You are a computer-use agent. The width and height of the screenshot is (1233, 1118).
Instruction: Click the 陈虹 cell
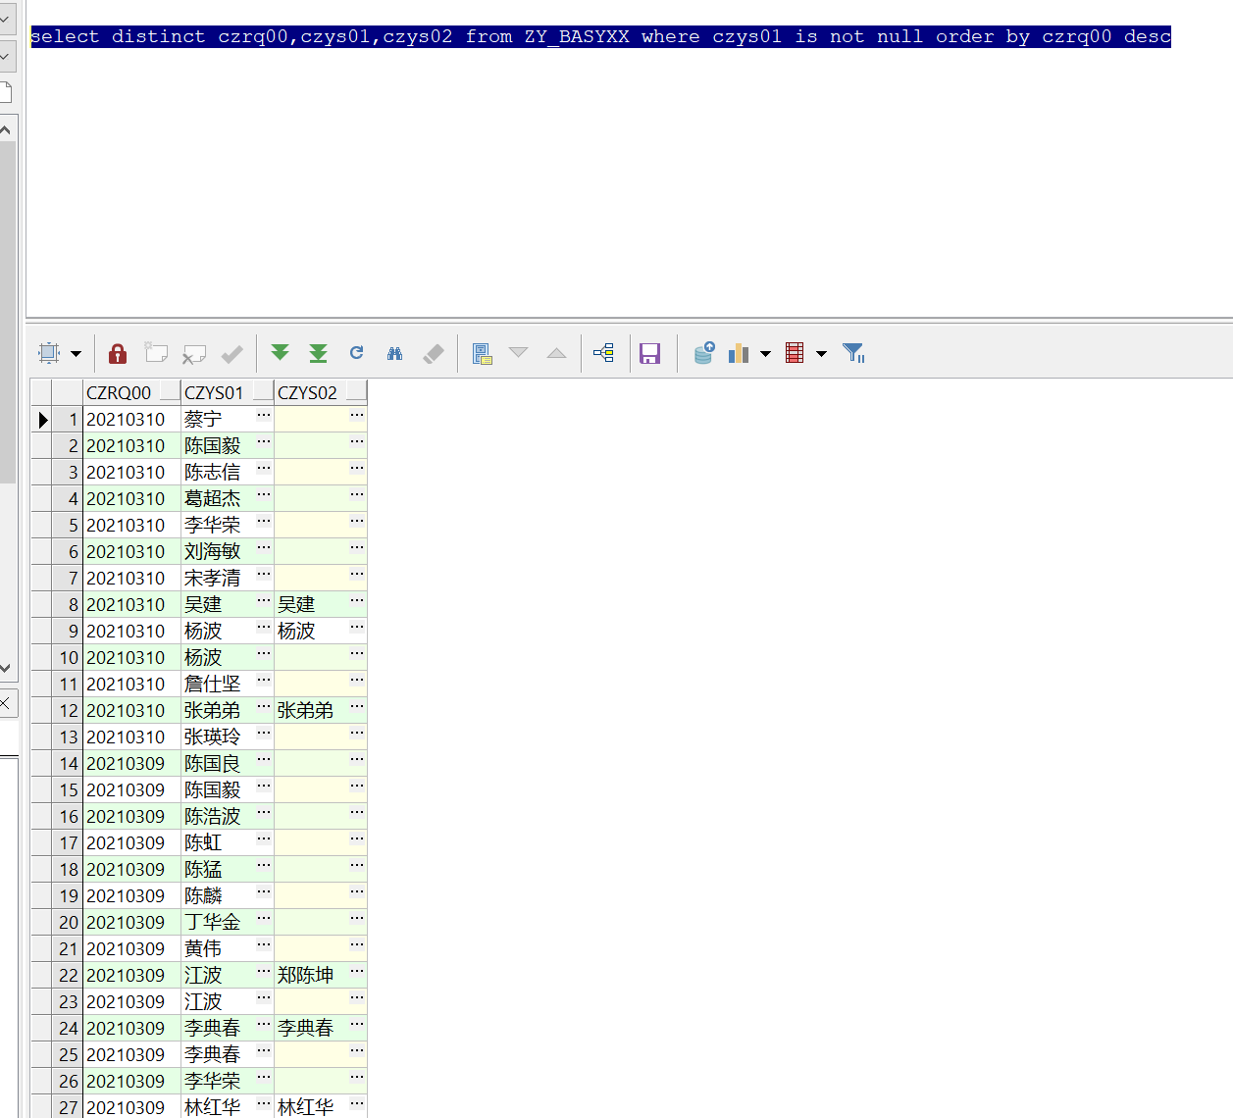click(227, 843)
